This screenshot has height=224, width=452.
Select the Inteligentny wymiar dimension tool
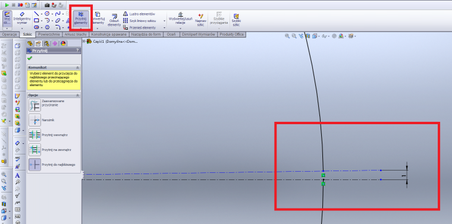click(x=22, y=18)
